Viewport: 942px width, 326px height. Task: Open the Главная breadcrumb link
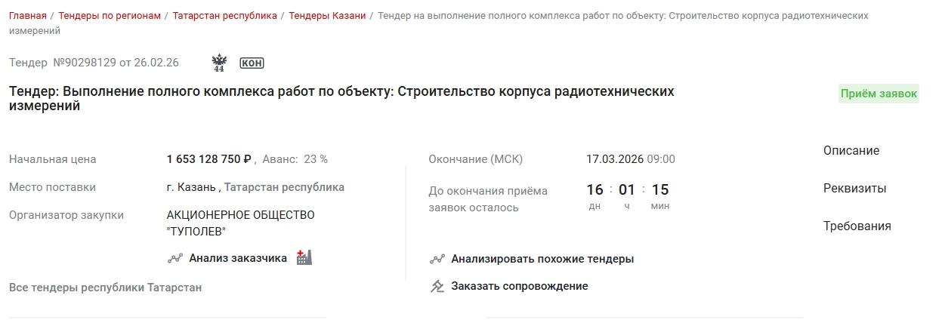pos(28,15)
